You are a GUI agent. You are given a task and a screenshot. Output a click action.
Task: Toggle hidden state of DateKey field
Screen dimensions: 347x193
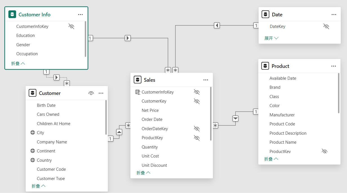coord(326,26)
